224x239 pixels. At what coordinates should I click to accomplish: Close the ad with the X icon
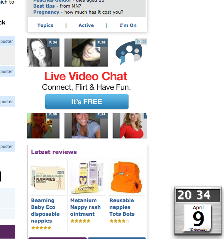pos(144,41)
